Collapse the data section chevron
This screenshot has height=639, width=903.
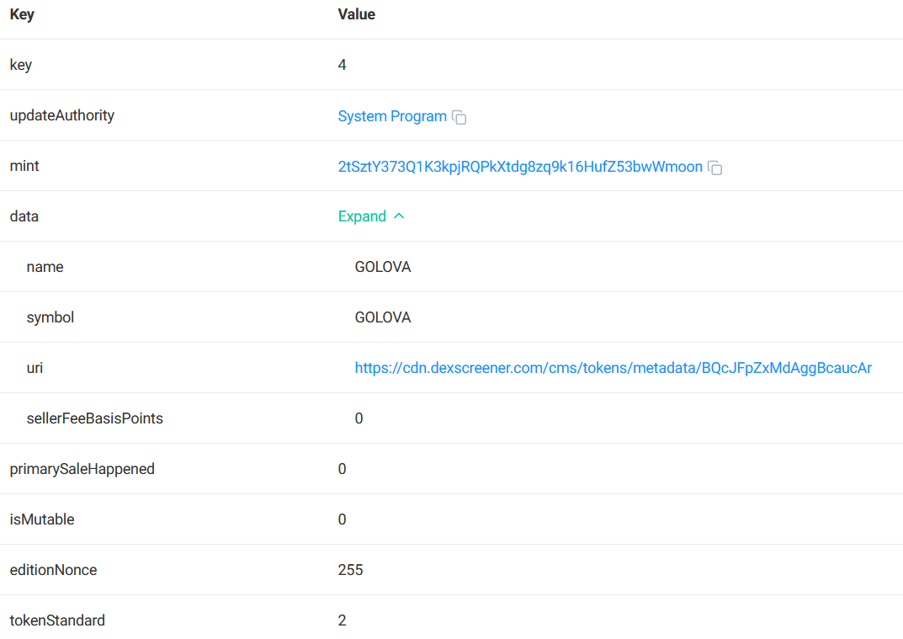(399, 216)
